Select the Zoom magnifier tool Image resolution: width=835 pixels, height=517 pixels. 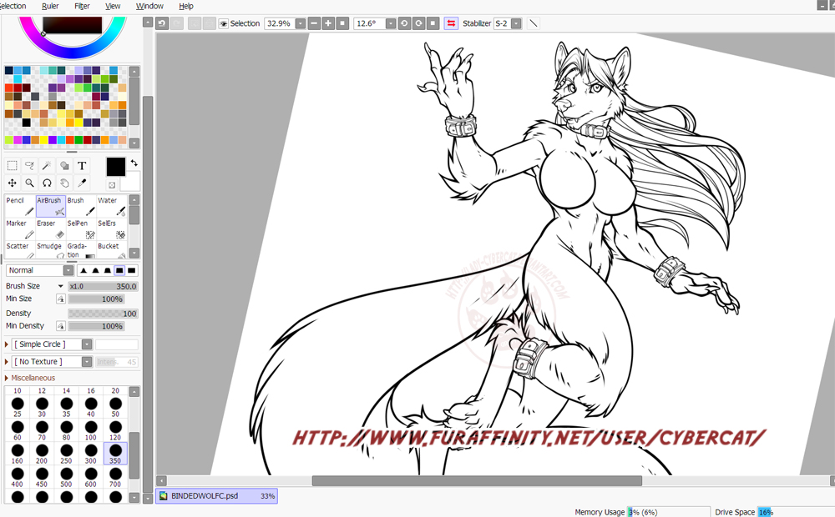click(30, 183)
